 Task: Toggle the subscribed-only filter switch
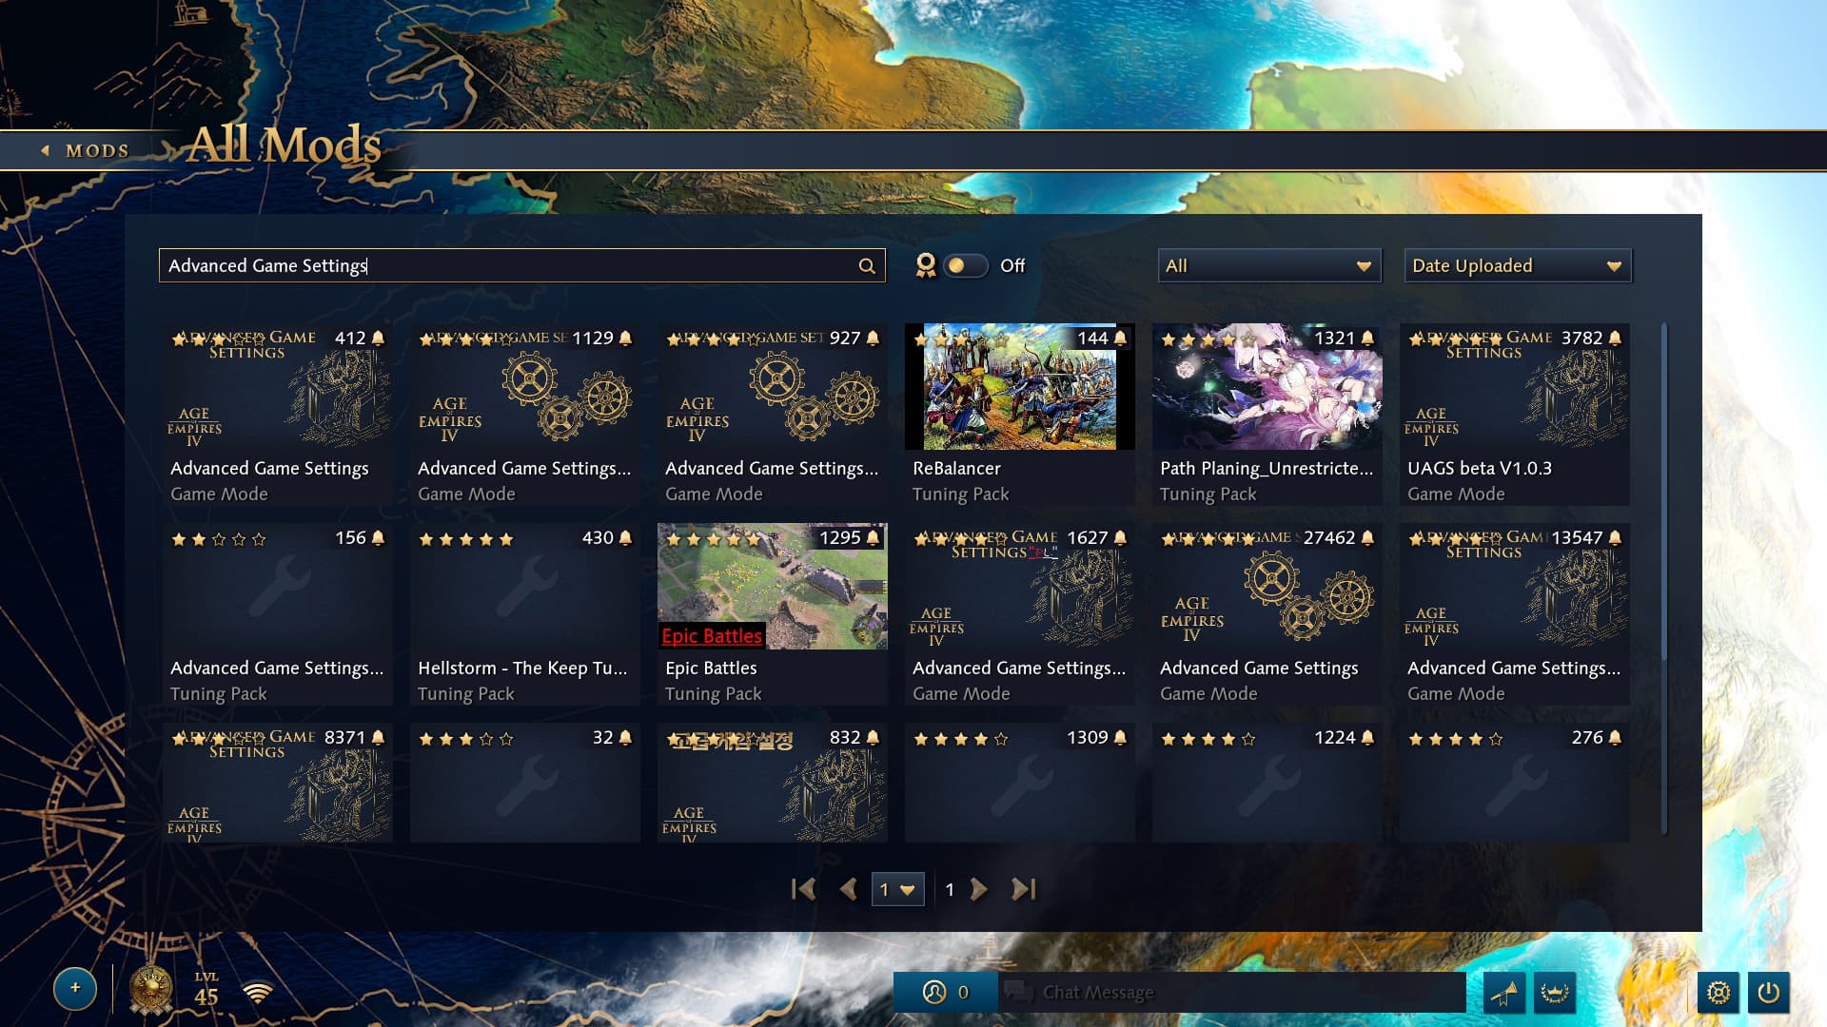click(965, 266)
